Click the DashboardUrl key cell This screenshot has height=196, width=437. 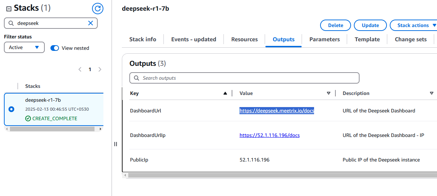(146, 111)
